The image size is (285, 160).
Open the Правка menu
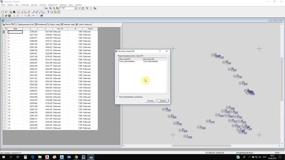[10, 5]
